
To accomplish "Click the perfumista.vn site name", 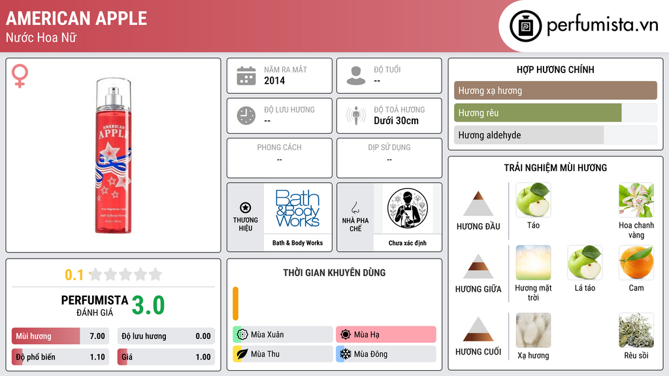I will click(602, 25).
